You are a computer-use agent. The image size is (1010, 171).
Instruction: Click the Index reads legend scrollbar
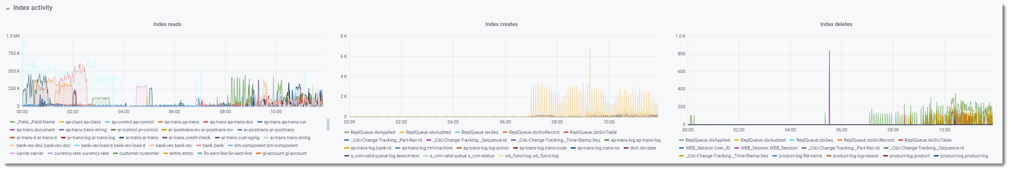pos(328,125)
